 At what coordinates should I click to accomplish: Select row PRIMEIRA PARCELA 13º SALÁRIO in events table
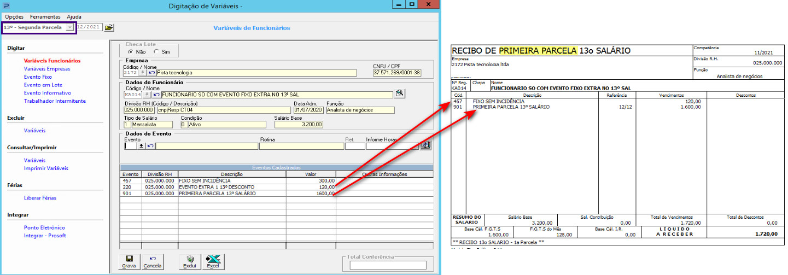(x=276, y=194)
